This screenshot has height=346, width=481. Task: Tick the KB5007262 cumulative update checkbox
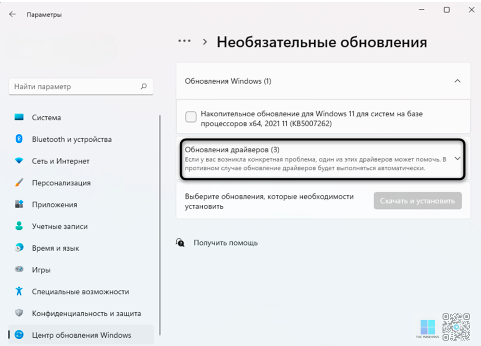point(191,117)
